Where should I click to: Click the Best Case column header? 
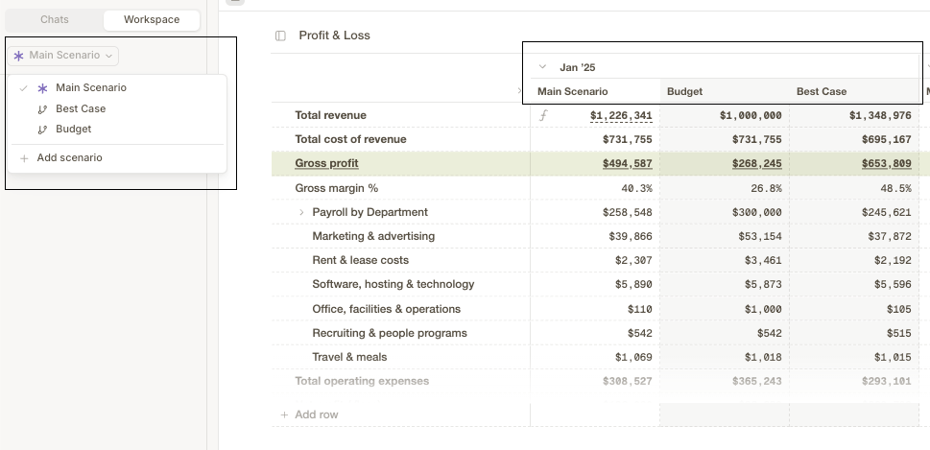click(822, 91)
